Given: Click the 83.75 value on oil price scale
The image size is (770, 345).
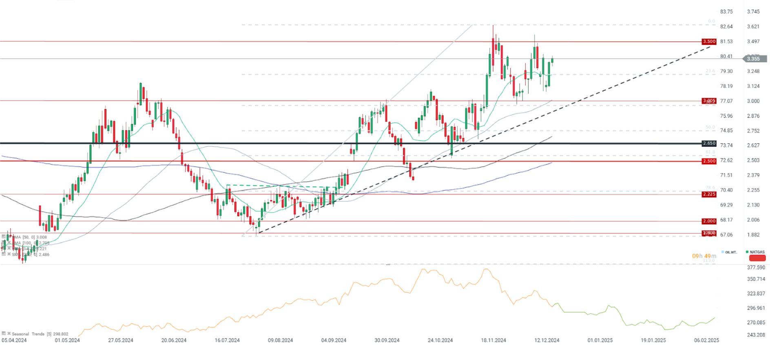Looking at the screenshot, I should 726,12.
